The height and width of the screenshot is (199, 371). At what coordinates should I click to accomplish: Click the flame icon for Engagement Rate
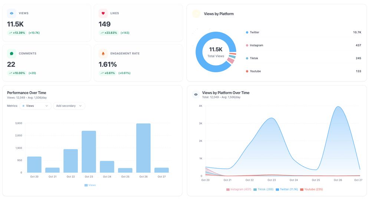(x=103, y=54)
